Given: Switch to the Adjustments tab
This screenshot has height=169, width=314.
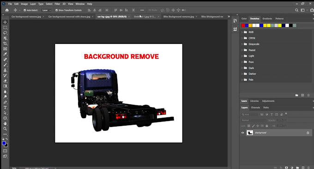Looking at the screenshot, I should [x=268, y=101].
